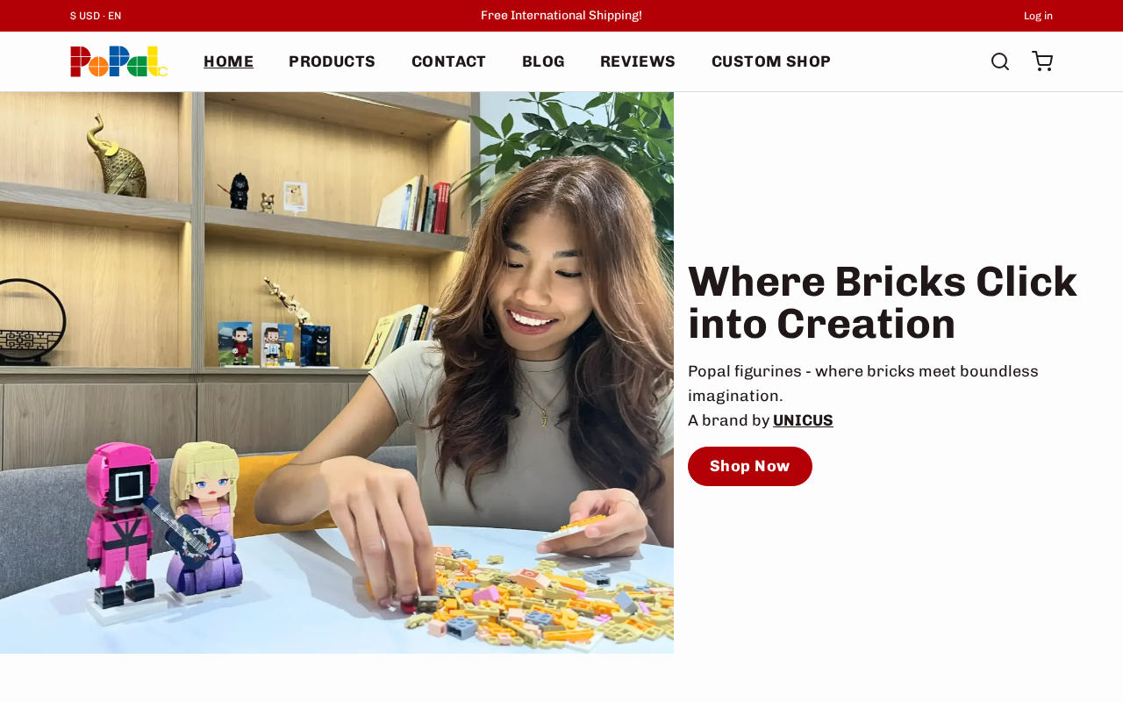
Task: Select the HOME menu item
Action: pyautogui.click(x=228, y=61)
